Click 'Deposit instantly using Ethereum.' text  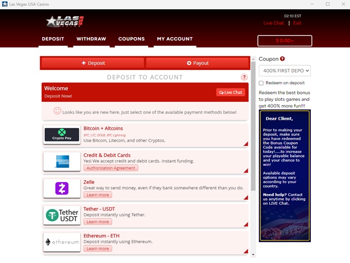coord(118,241)
